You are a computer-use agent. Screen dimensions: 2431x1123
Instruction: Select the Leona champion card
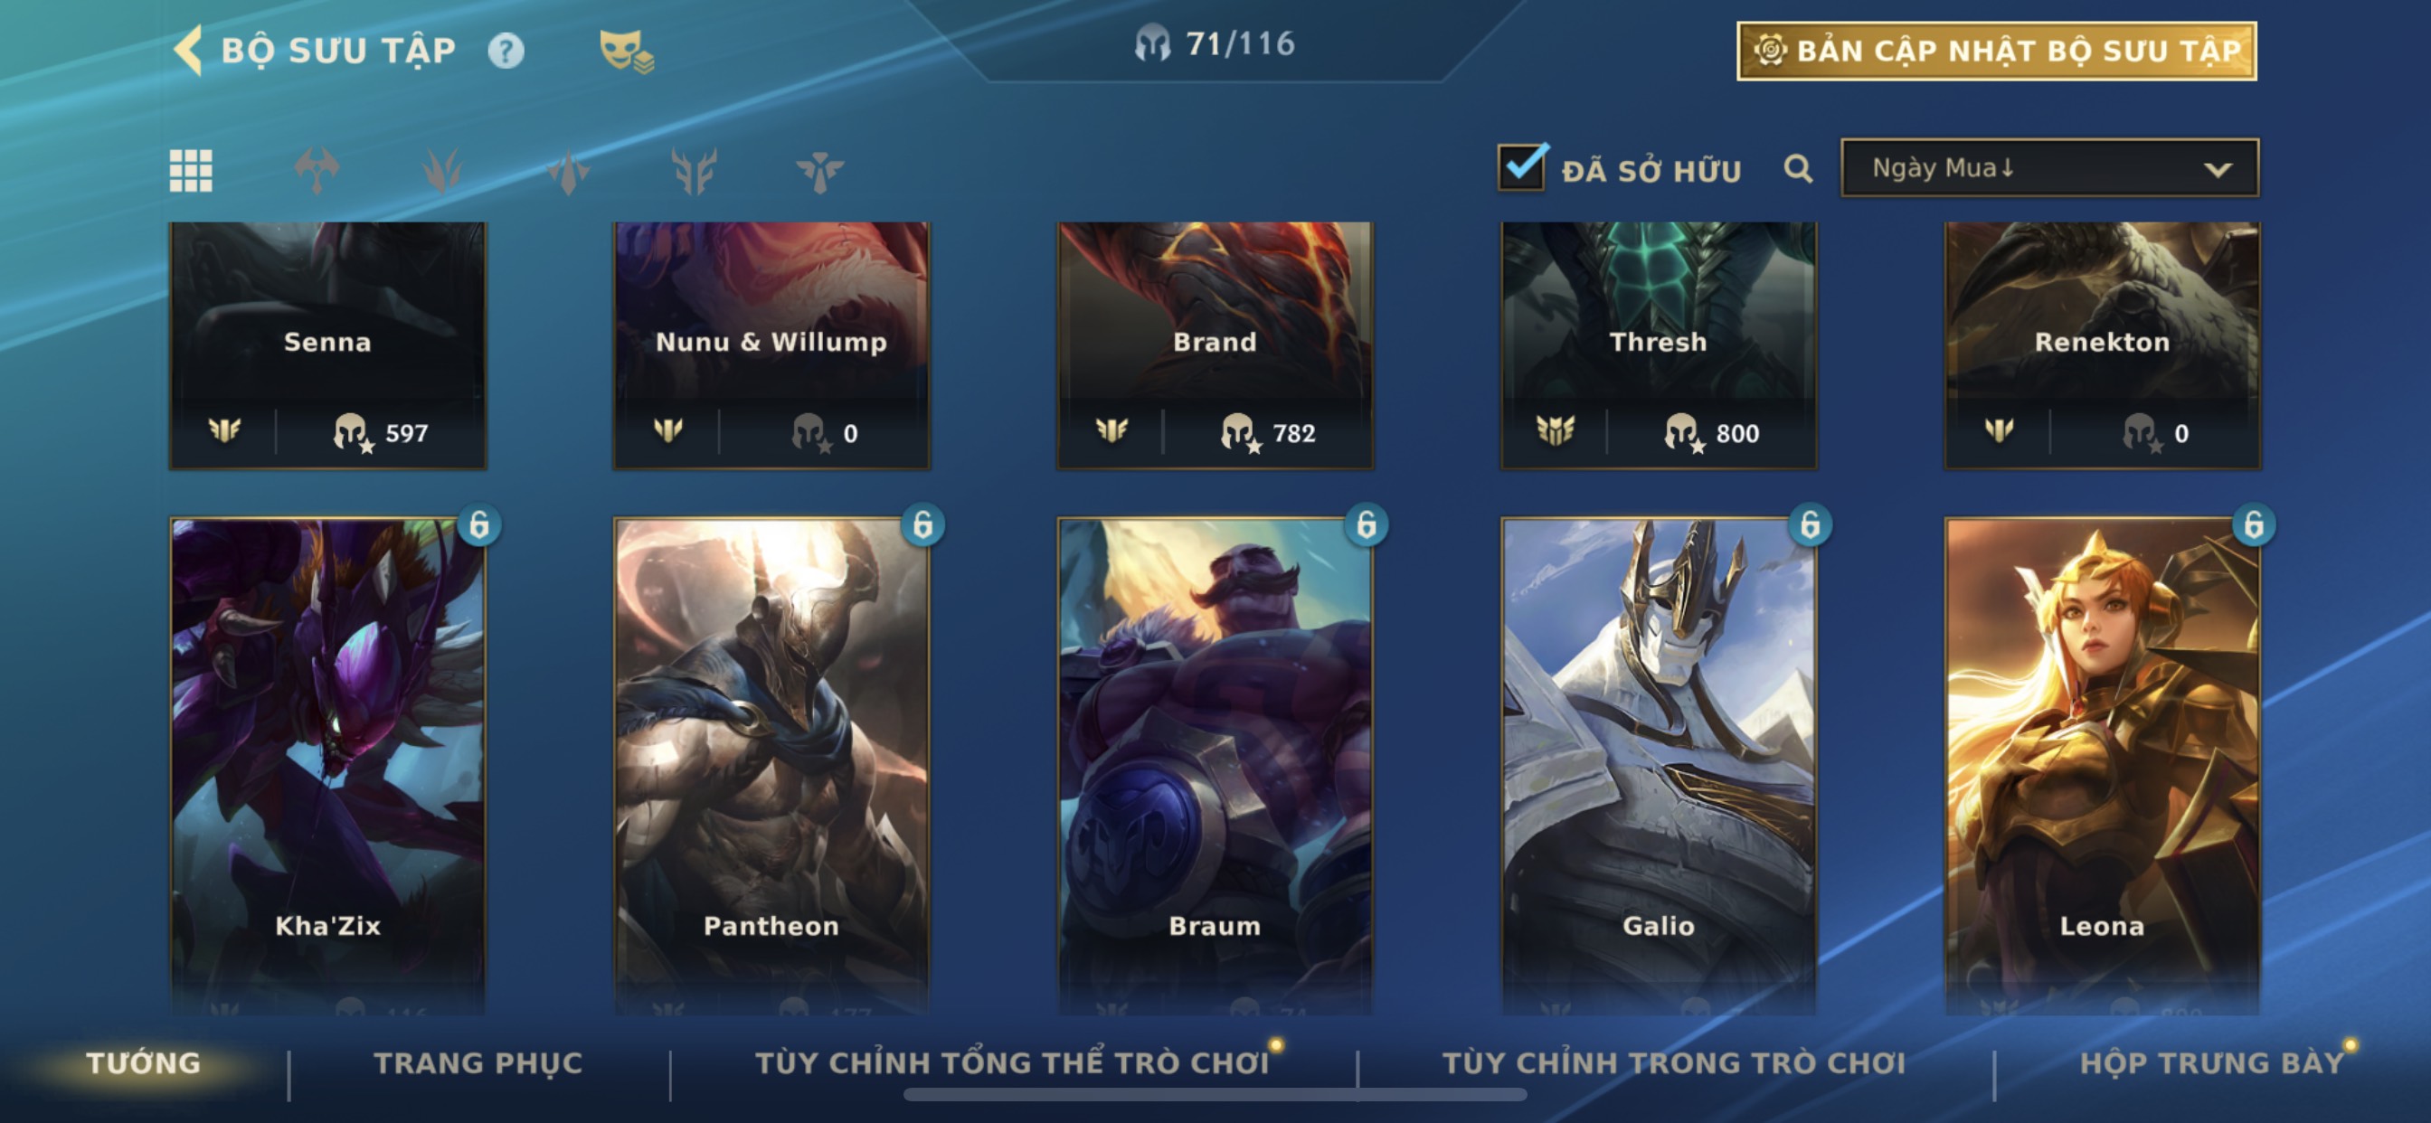[x=2103, y=764]
